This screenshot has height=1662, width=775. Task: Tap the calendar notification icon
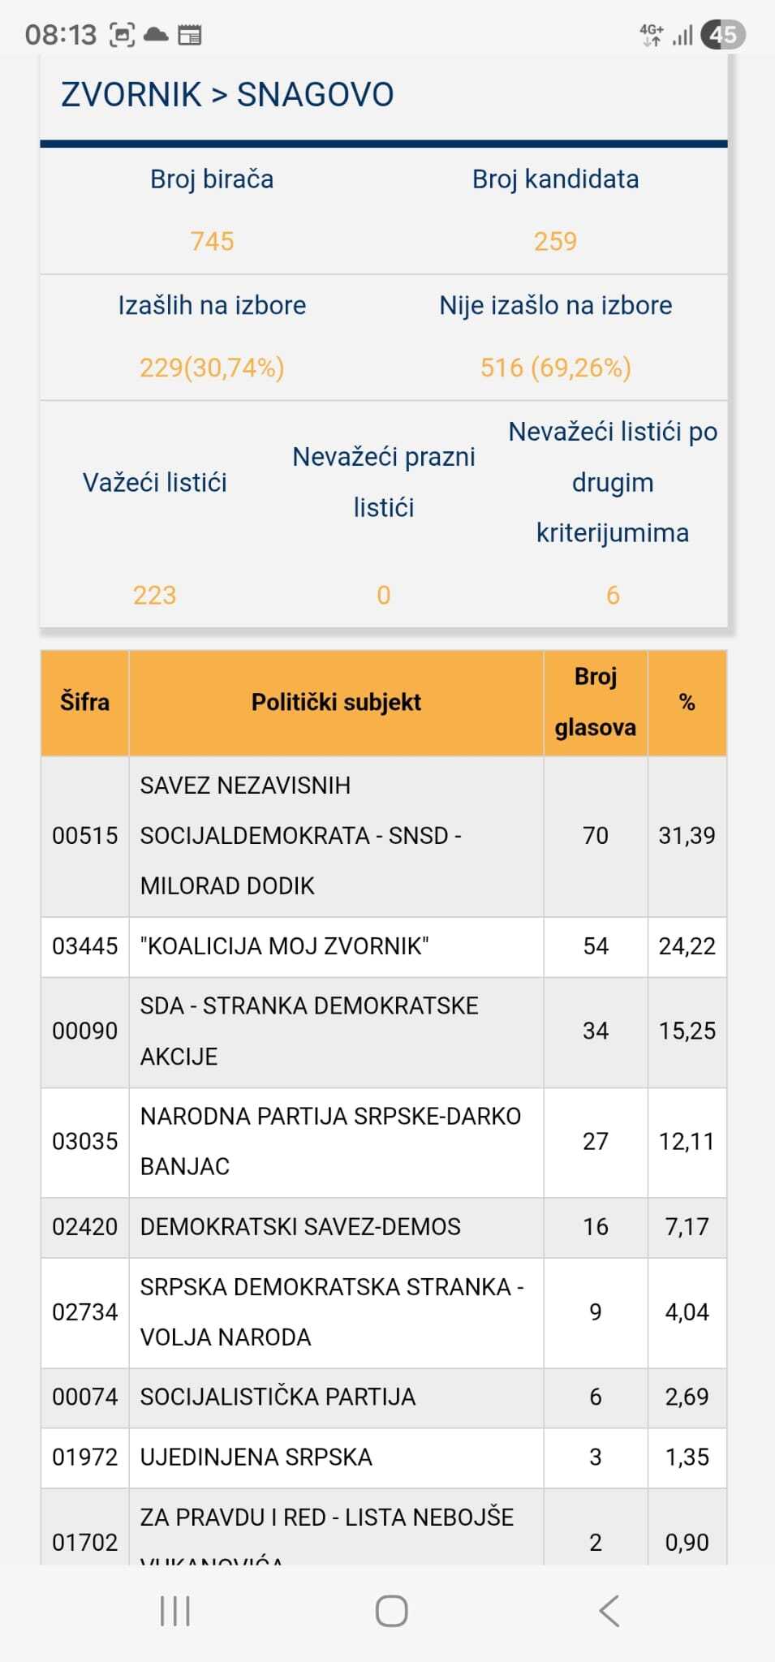(190, 35)
